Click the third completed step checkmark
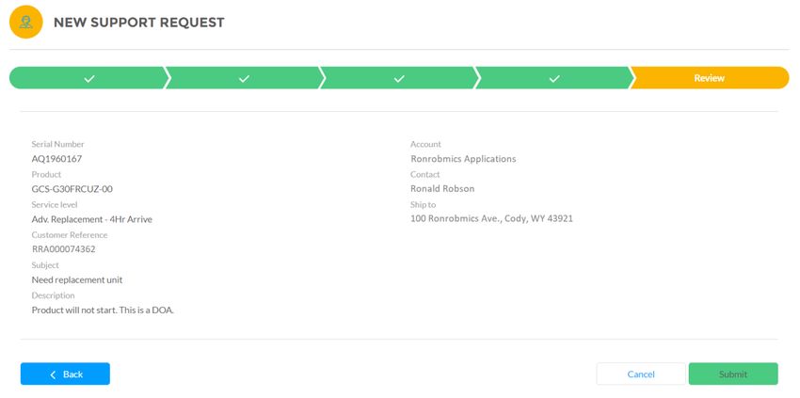Viewport: 800px width, 398px height. [x=399, y=79]
